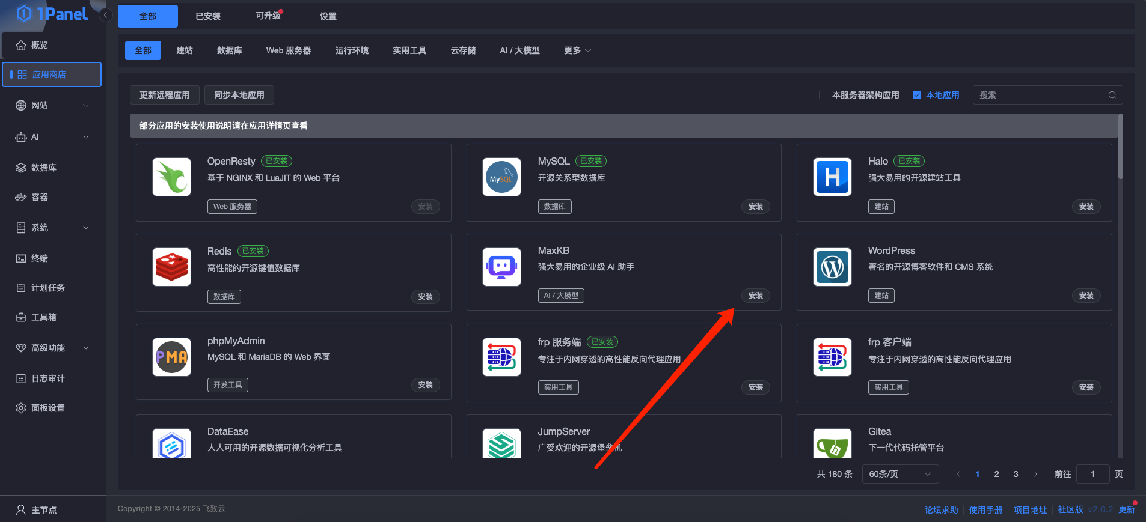Enable the 本服务器架构应用 checkbox

[823, 95]
